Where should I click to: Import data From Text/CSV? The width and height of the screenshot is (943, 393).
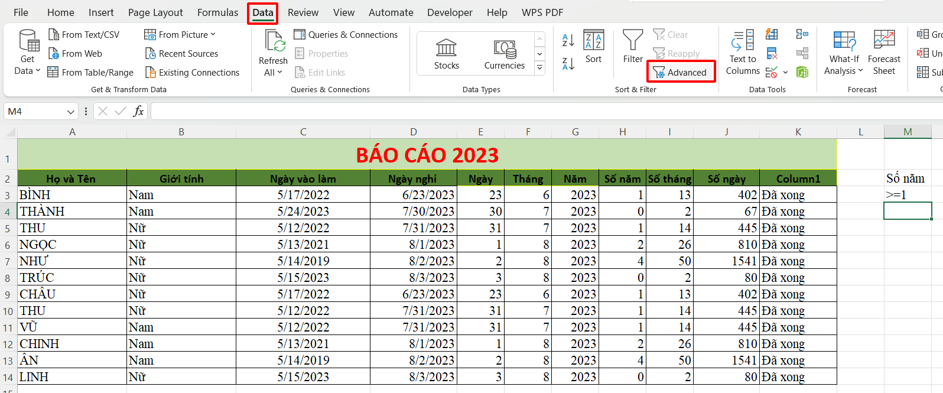click(x=84, y=35)
